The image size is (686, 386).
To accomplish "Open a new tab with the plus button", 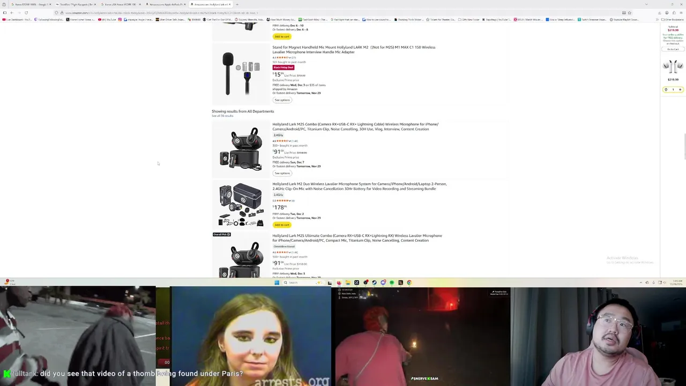I will click(237, 4).
